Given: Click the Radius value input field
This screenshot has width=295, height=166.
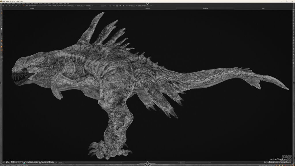Looking at the screenshot, I should click(x=73, y=5).
